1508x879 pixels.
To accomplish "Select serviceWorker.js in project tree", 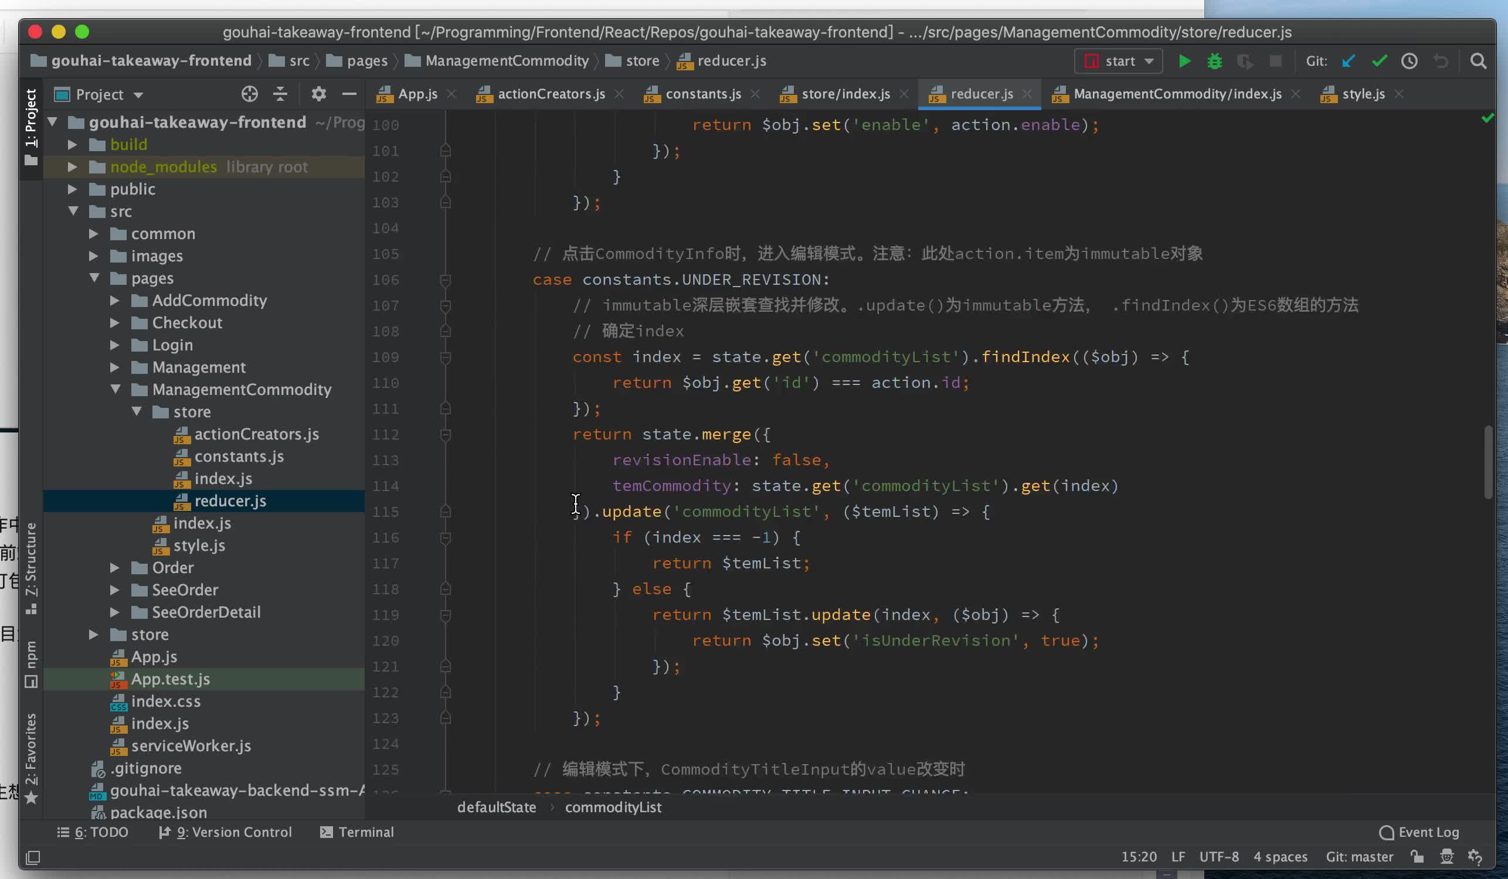I will click(x=204, y=746).
